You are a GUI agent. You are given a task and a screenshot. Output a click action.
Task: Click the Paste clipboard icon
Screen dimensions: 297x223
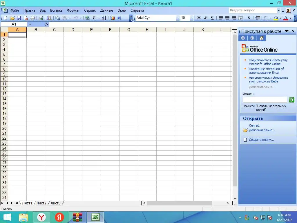[x=65, y=18]
